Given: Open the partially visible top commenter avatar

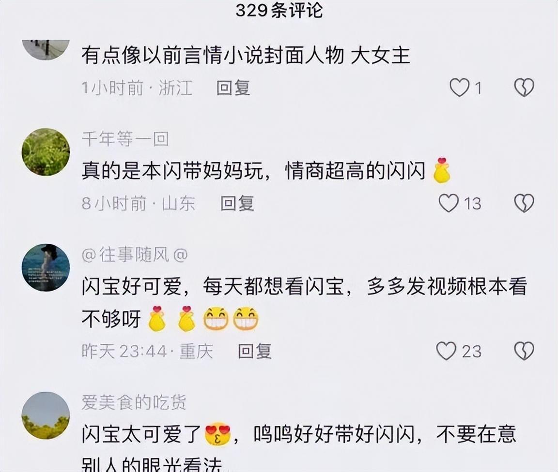Looking at the screenshot, I should [x=46, y=50].
